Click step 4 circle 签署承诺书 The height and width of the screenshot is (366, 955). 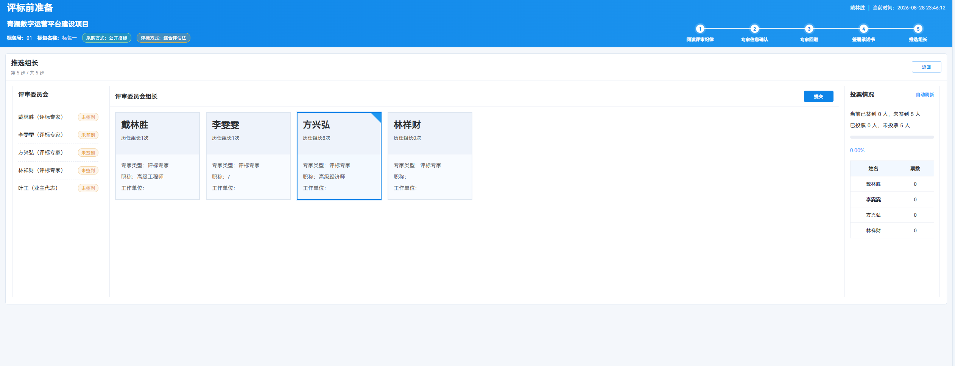(x=863, y=29)
